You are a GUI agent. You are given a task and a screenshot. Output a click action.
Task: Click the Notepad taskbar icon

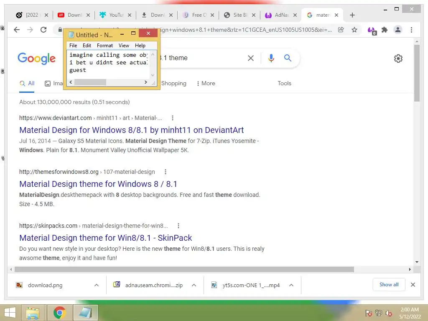tap(85, 313)
